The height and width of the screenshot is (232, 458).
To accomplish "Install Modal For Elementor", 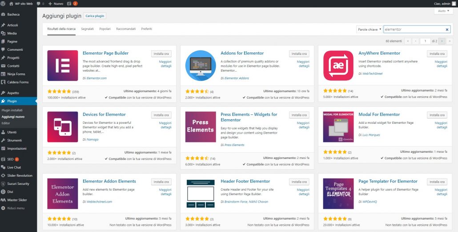I will coord(437,115).
